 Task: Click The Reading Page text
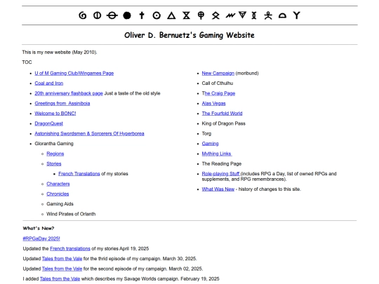coord(222,163)
